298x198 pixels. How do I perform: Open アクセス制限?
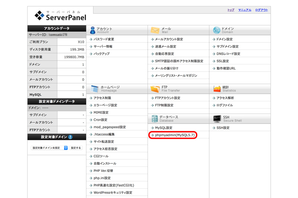tap(102, 98)
